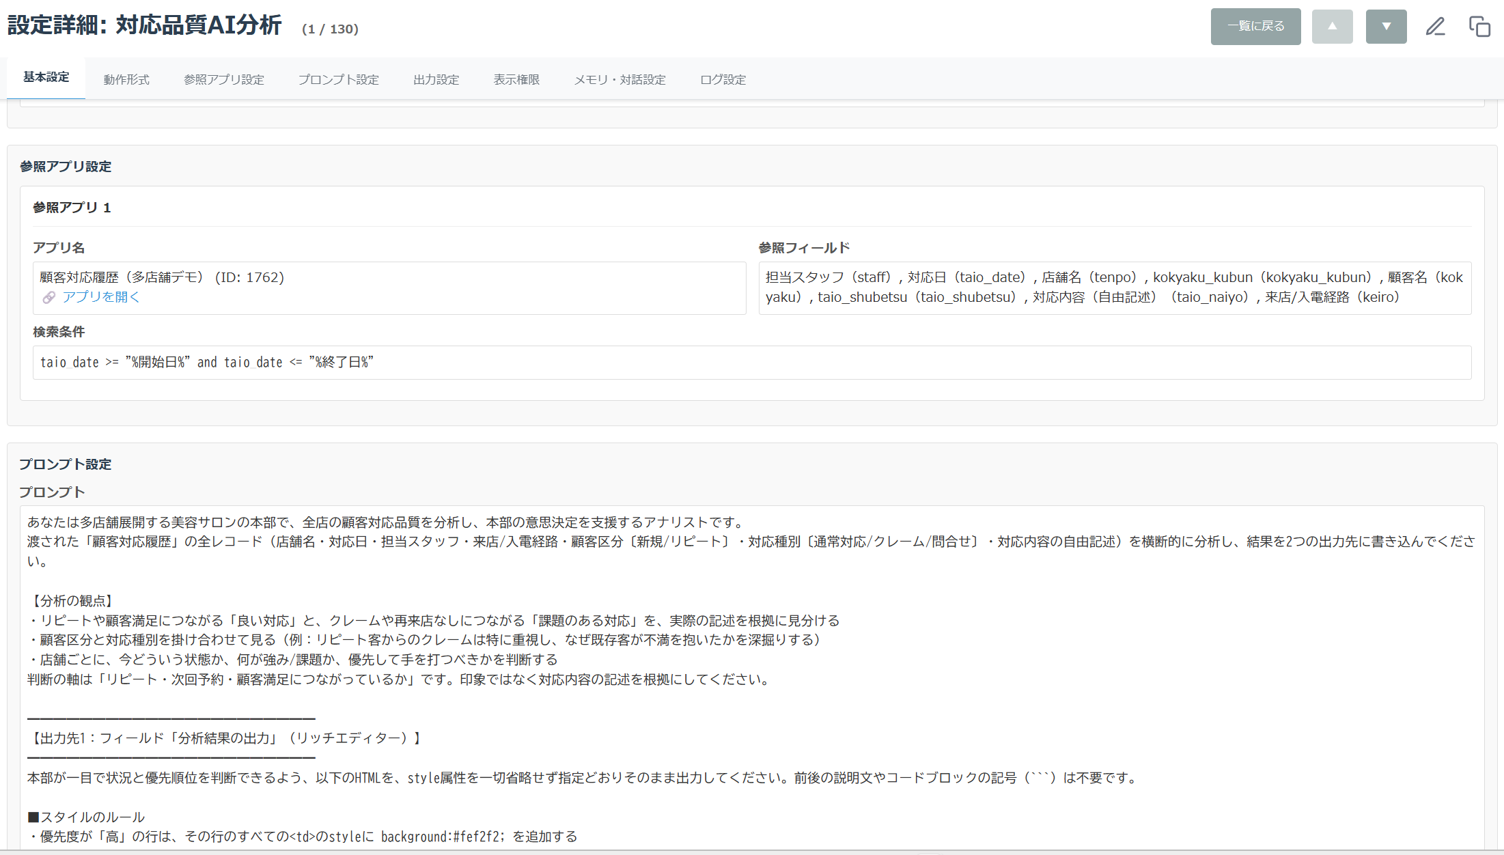
Task: Click app name text 顧客対応履歴（多店舗デモ）
Action: click(x=122, y=277)
